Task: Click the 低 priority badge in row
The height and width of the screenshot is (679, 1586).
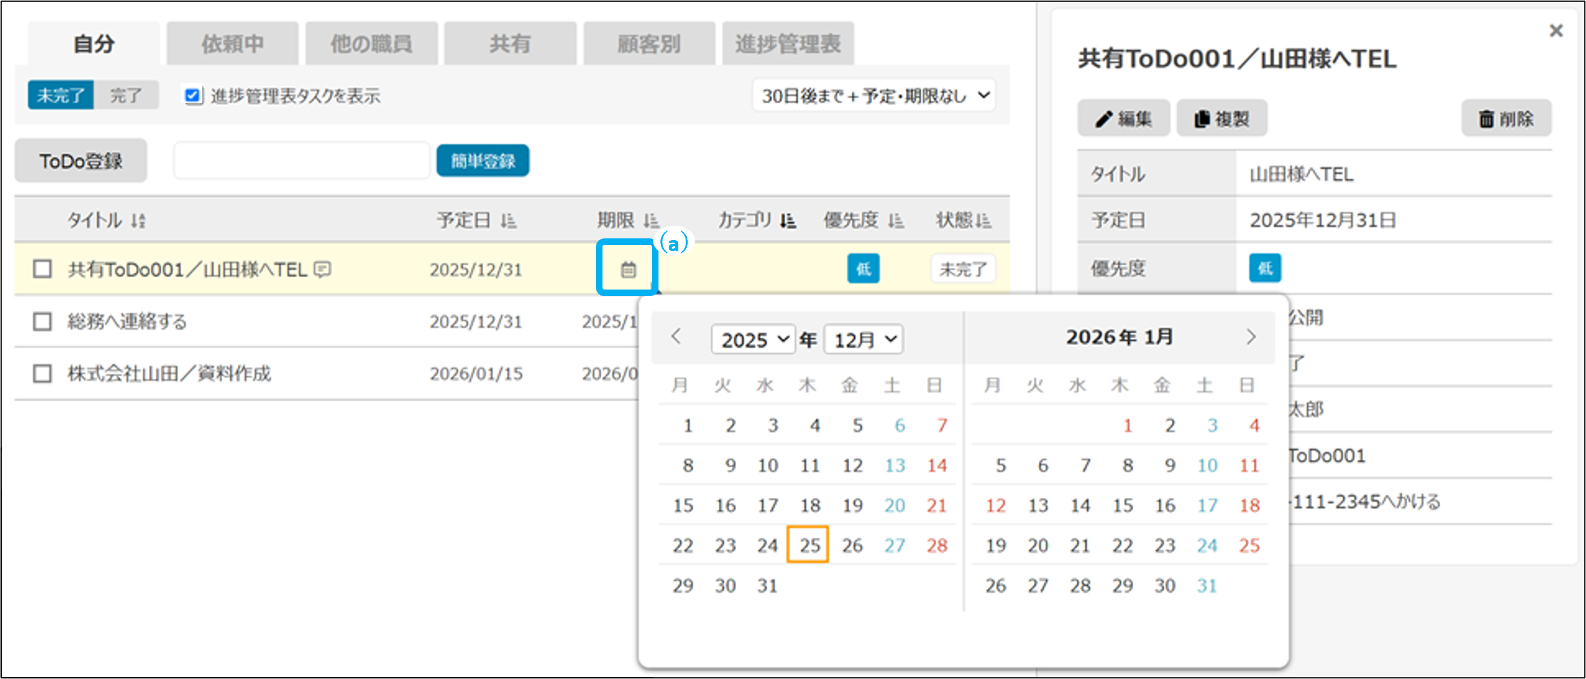Action: (x=863, y=269)
